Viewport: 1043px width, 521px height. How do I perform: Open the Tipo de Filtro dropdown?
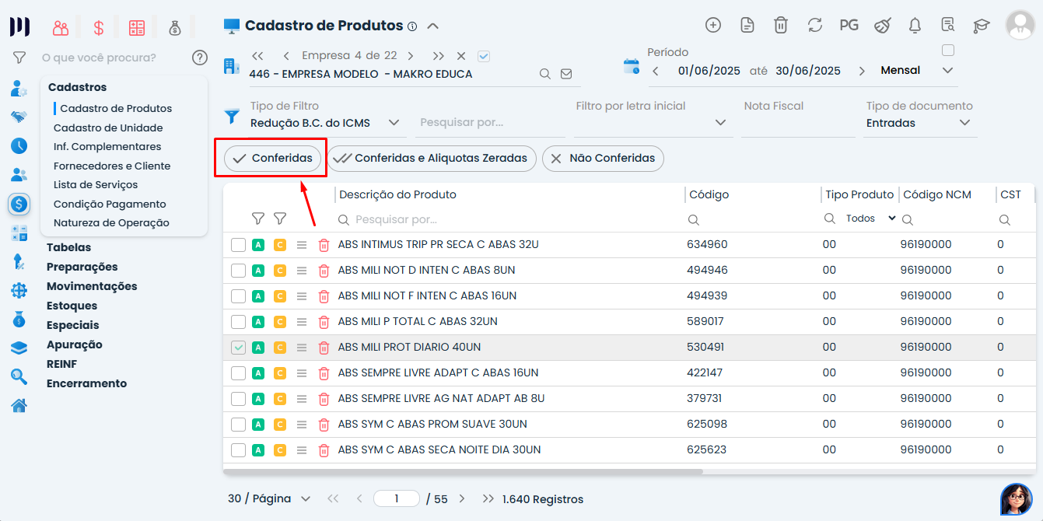[393, 123]
